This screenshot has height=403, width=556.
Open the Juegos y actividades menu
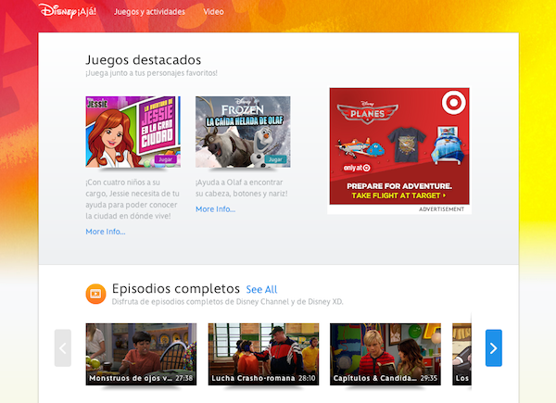click(149, 12)
